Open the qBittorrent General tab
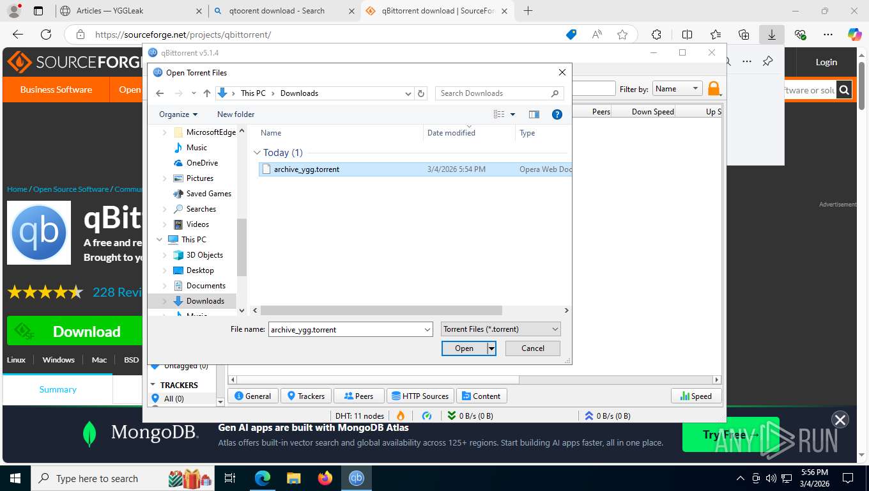 point(253,396)
